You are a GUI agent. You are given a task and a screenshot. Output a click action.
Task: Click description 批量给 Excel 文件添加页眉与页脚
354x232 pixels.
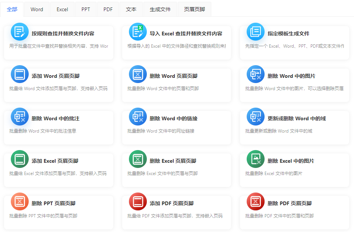click(x=58, y=173)
